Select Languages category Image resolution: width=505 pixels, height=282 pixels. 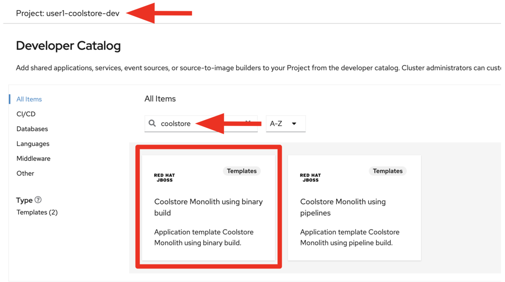33,144
